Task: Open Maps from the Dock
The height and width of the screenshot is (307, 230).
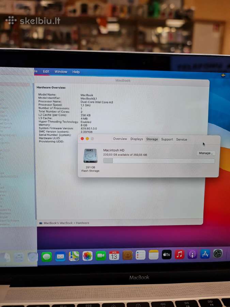Action: 74,256
